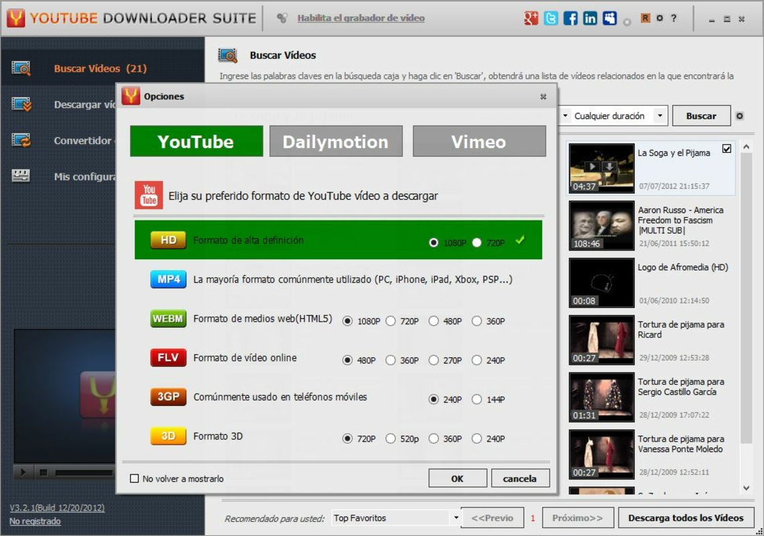Click the Convertidor sidebar icon

click(x=21, y=140)
